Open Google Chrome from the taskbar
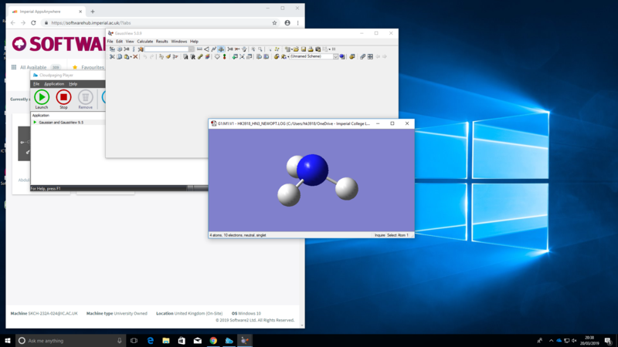This screenshot has height=347, width=618. pos(212,340)
